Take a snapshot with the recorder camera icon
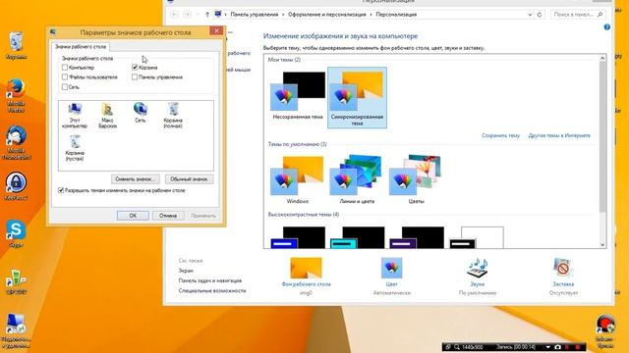The height and width of the screenshot is (353, 629). [557, 347]
